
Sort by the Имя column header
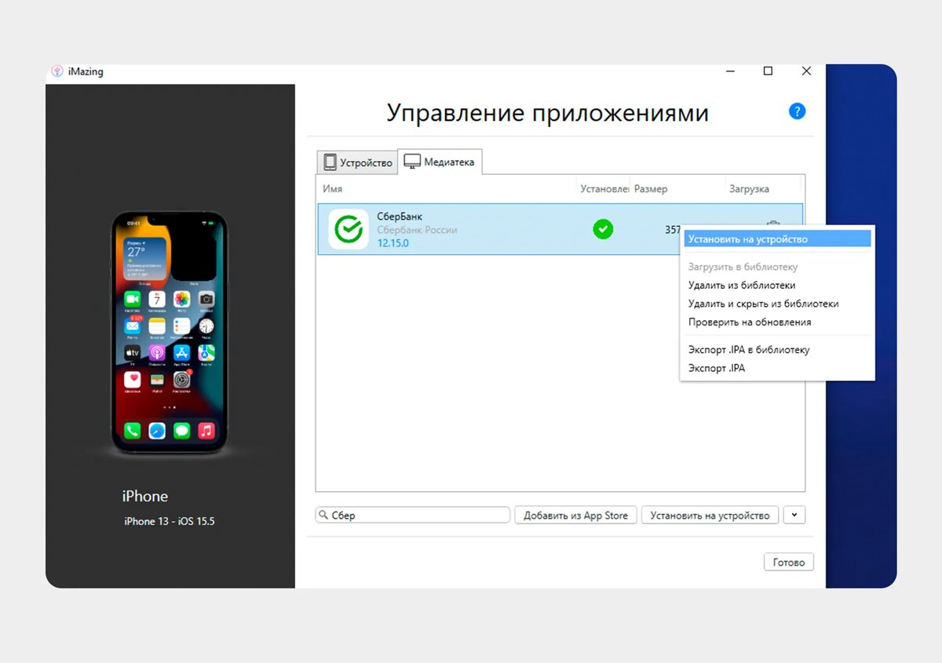click(x=446, y=189)
